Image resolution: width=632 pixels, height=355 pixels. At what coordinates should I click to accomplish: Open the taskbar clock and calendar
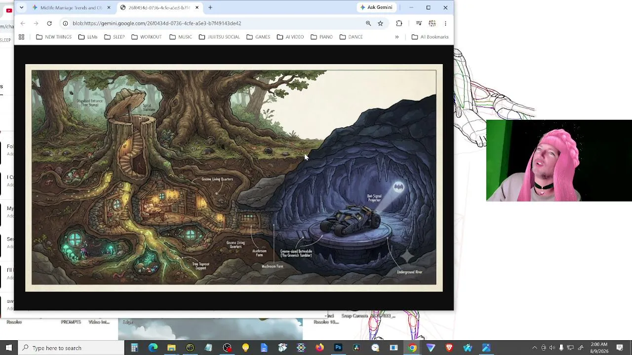(x=599, y=348)
